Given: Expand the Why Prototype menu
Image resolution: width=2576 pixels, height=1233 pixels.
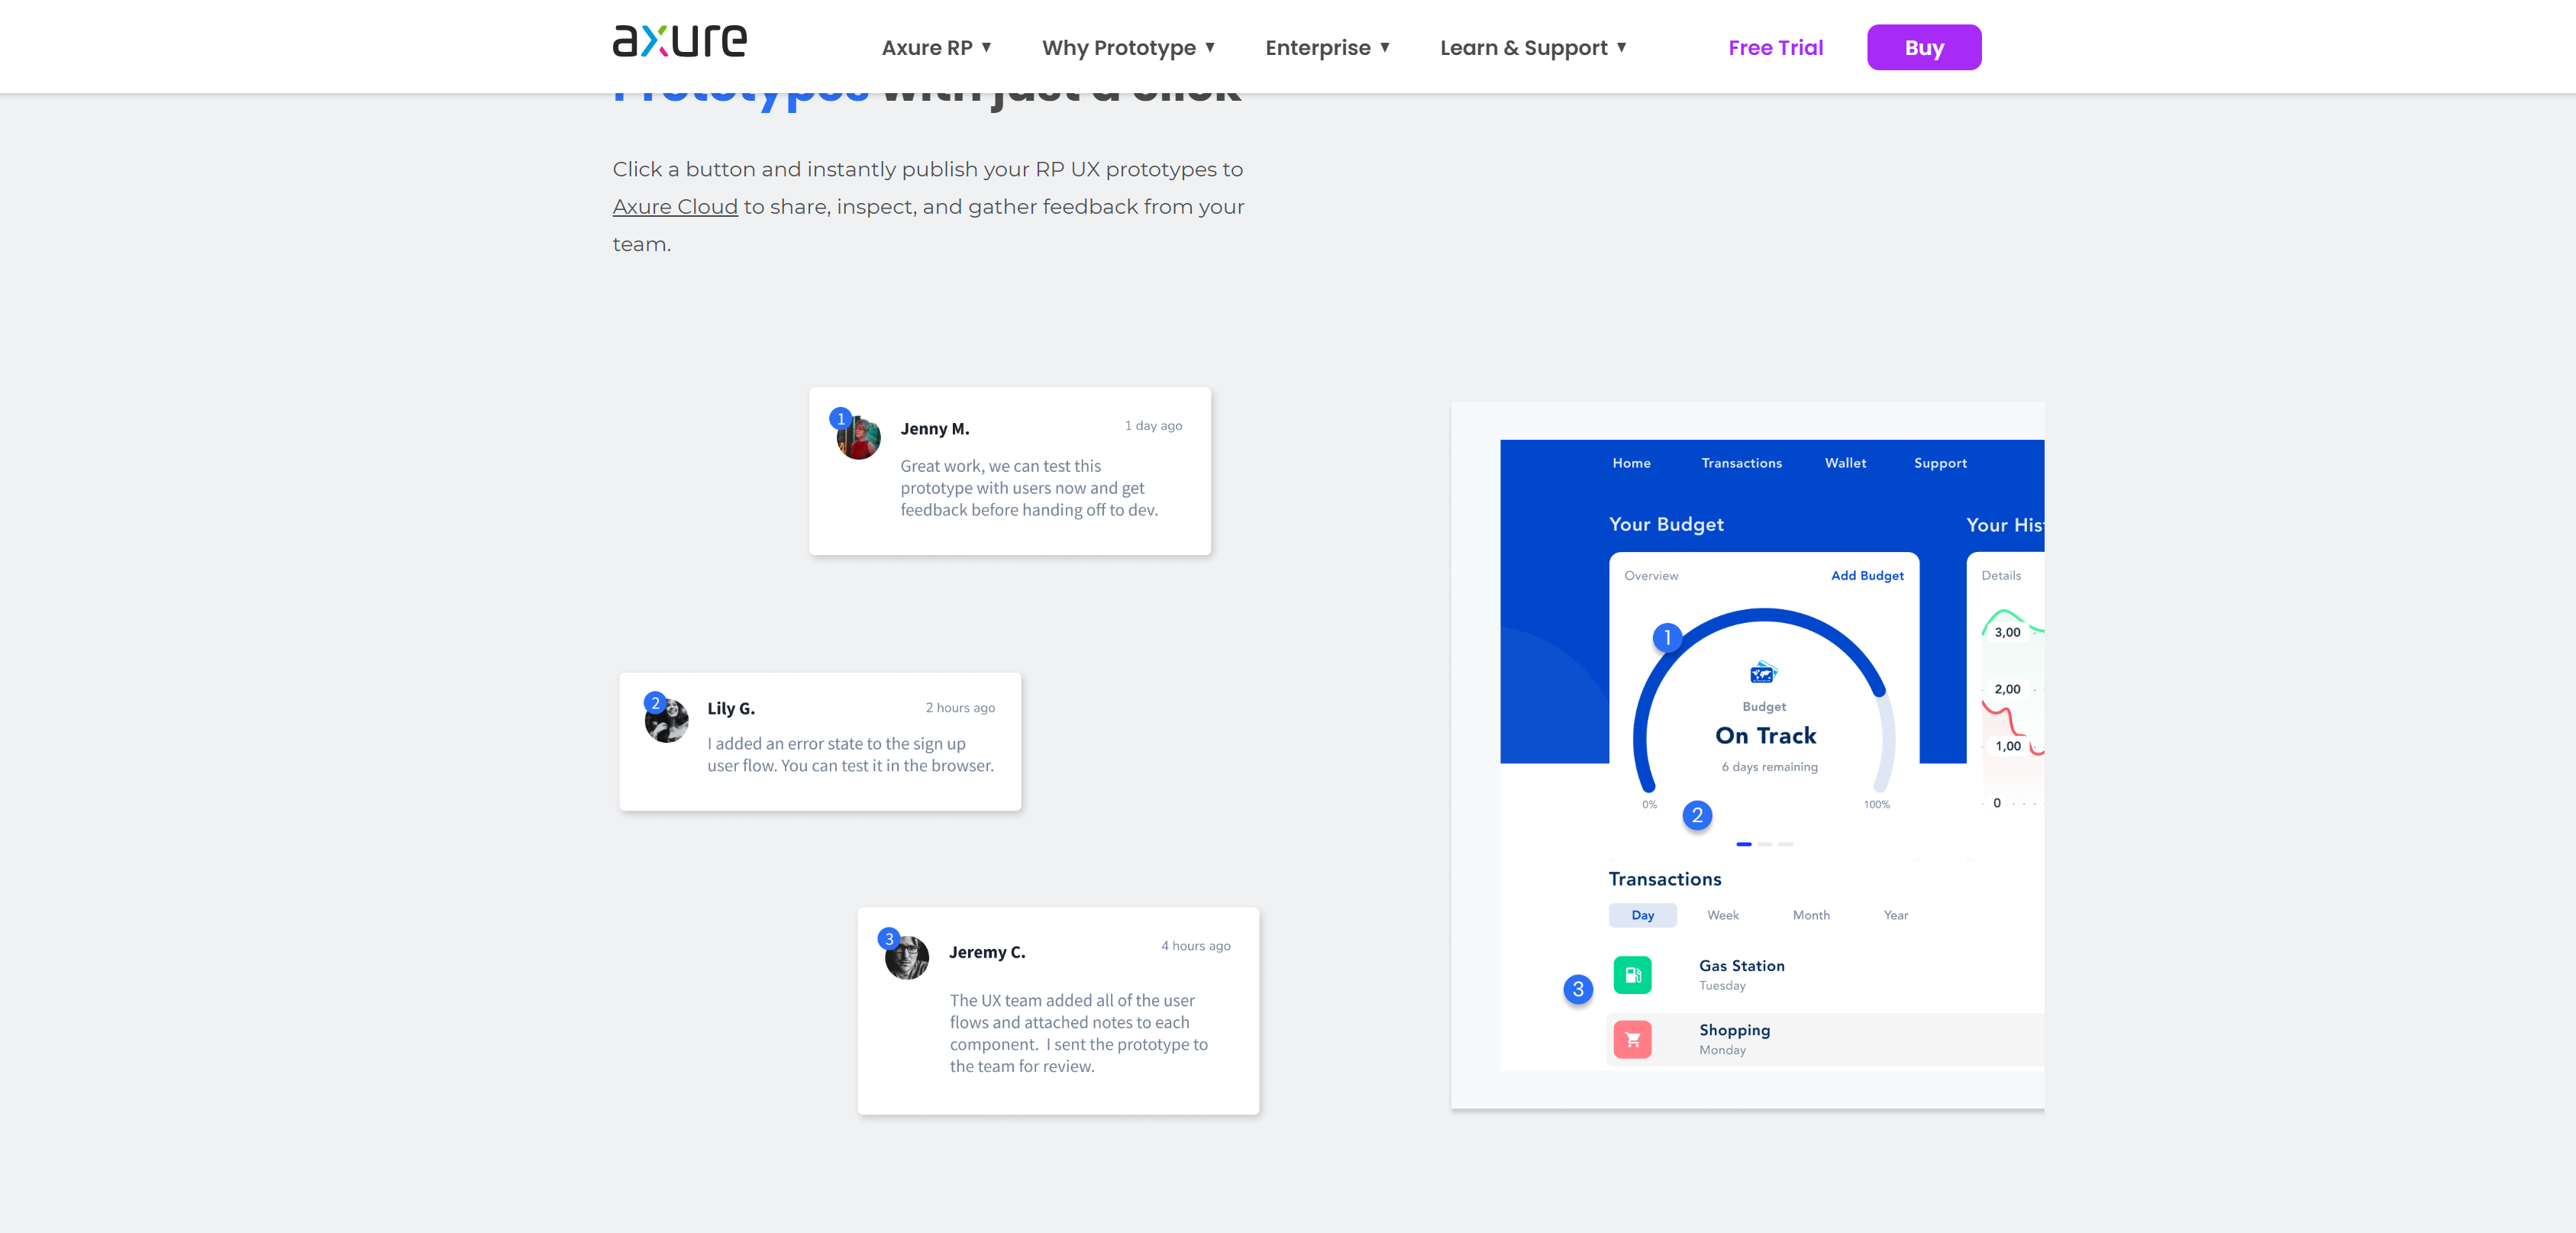Looking at the screenshot, I should [1130, 46].
